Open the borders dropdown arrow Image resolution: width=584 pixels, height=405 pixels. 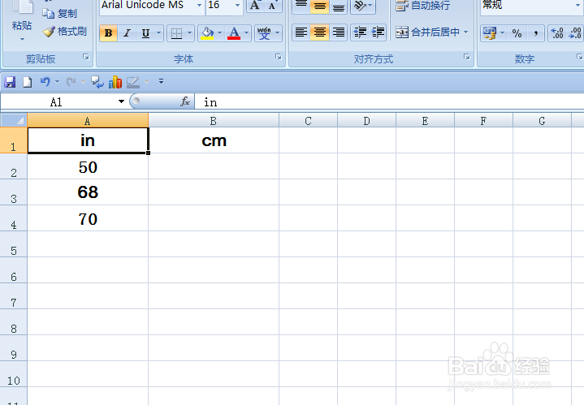pos(189,33)
